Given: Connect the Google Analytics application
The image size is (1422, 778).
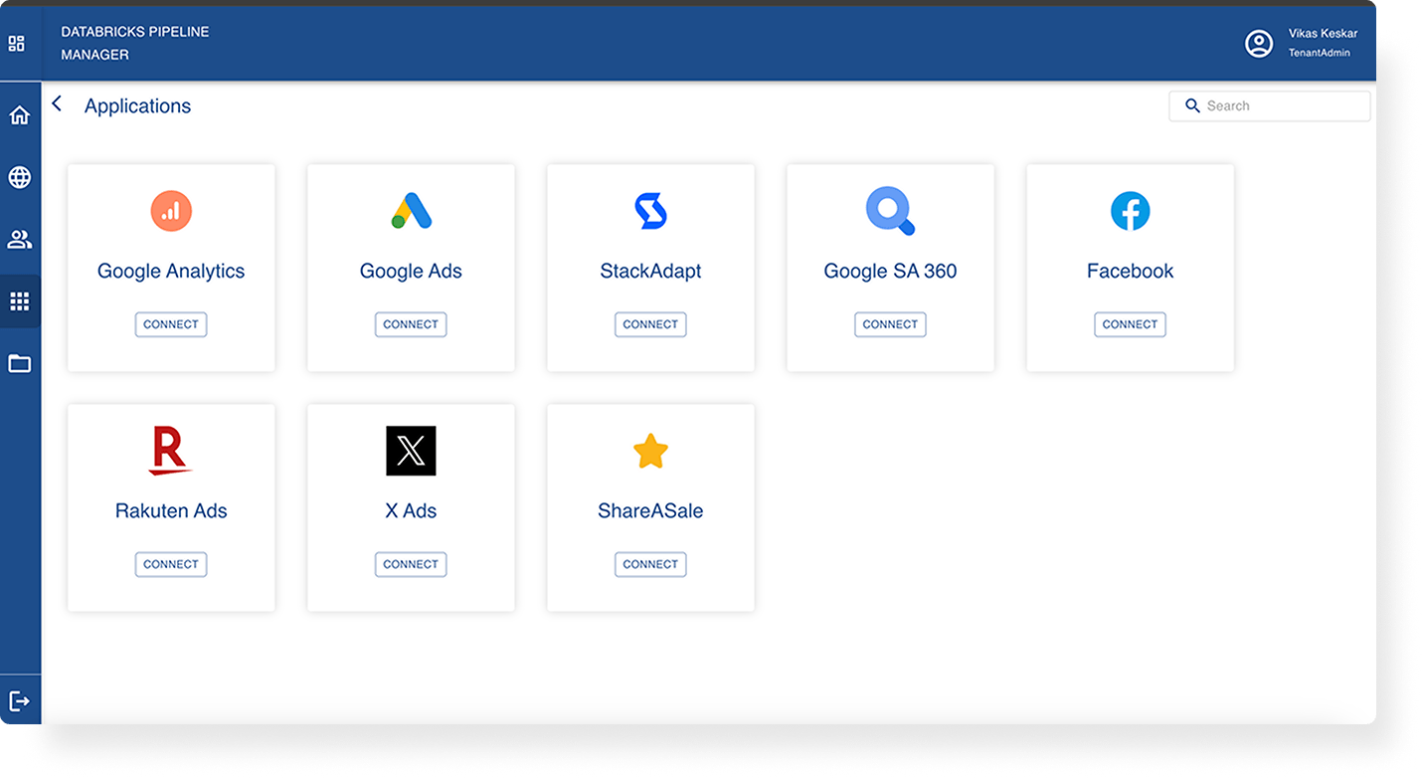Looking at the screenshot, I should pyautogui.click(x=171, y=324).
